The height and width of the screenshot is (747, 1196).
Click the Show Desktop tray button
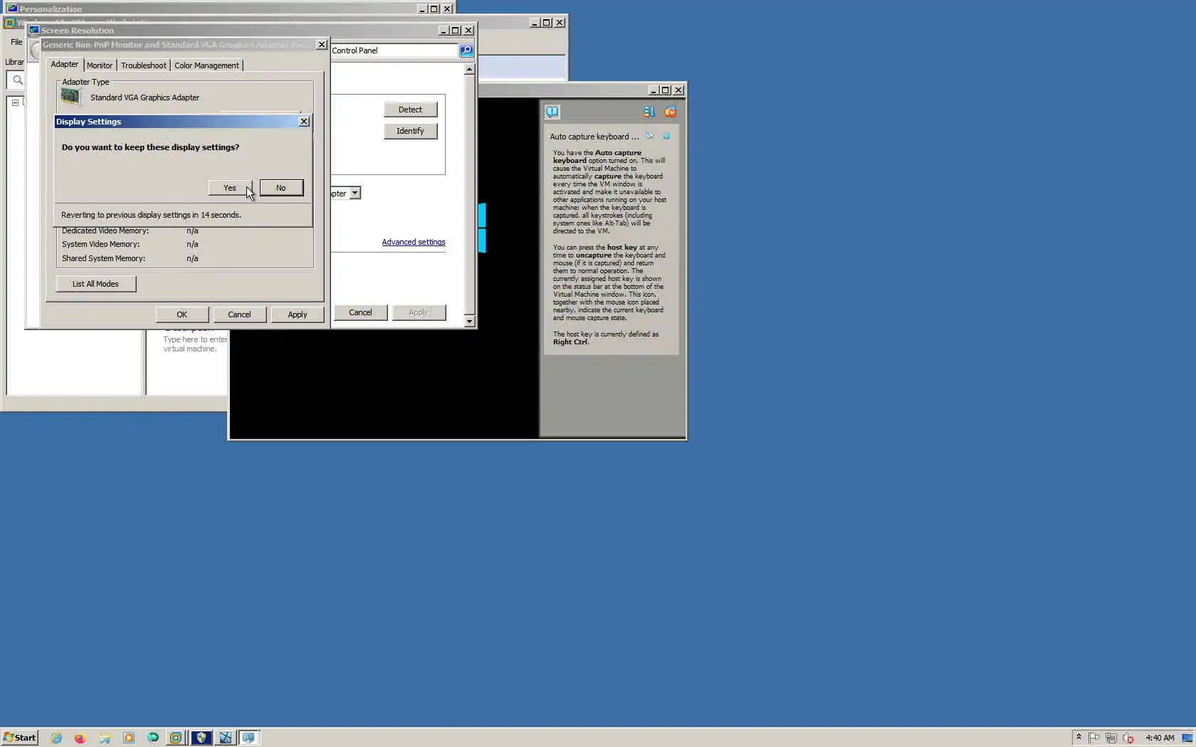click(x=1187, y=738)
